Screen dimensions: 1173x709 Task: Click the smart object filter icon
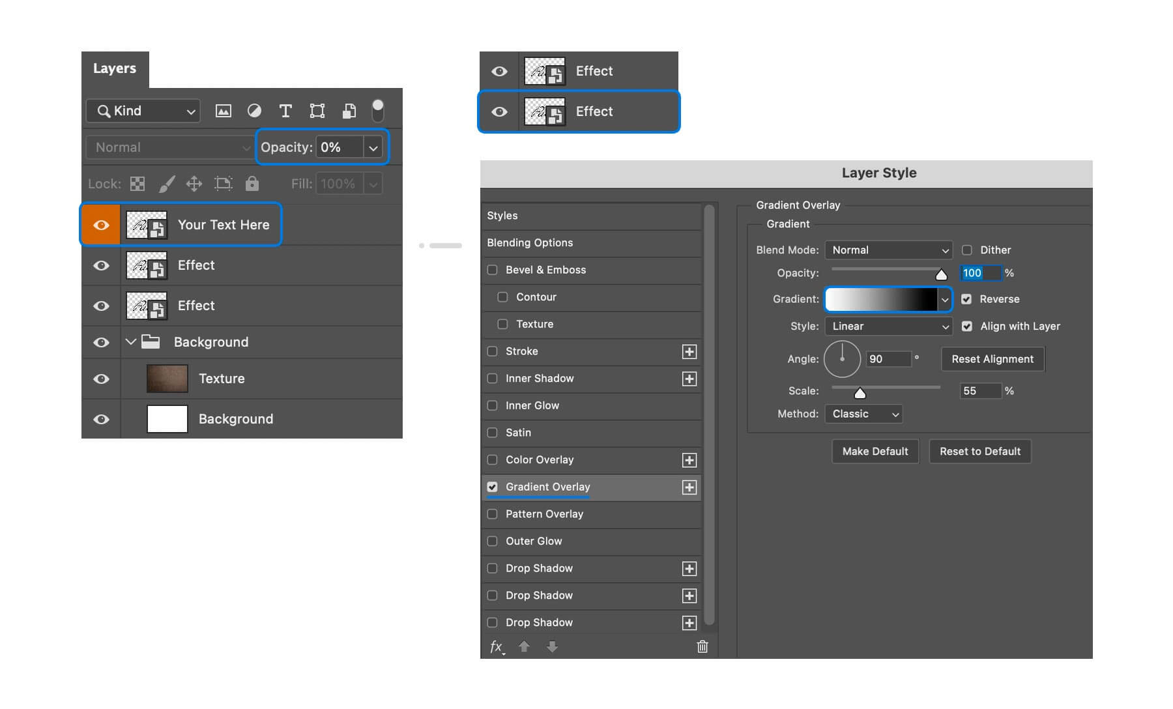pos(349,111)
